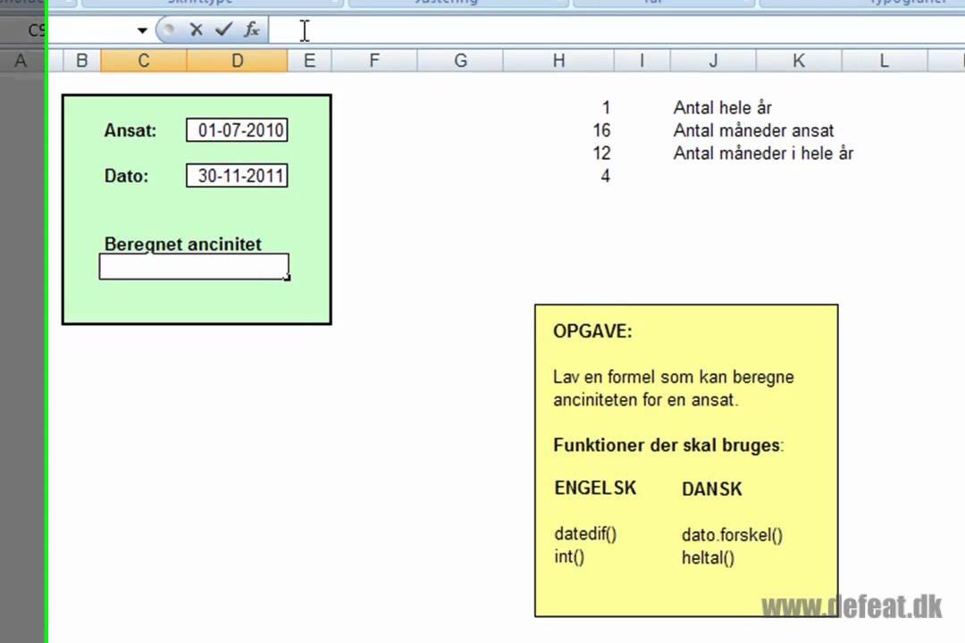The image size is (965, 643).
Task: Select column K header
Action: (x=798, y=61)
